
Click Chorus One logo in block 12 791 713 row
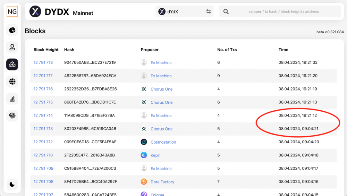click(144, 129)
